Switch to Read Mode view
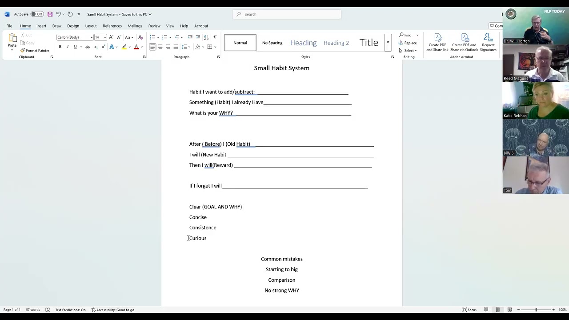 [486, 310]
